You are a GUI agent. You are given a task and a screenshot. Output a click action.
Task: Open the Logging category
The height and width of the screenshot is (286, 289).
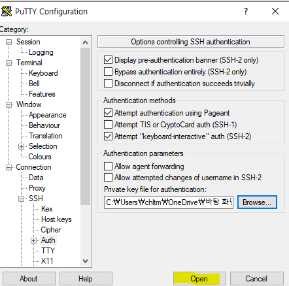pos(41,52)
